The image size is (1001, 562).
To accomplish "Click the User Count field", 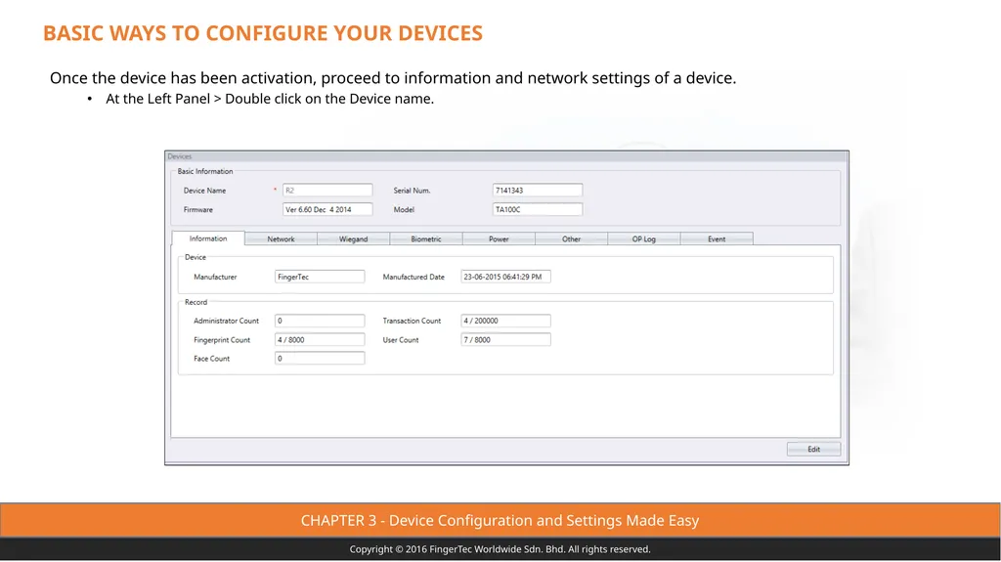I will [505, 340].
